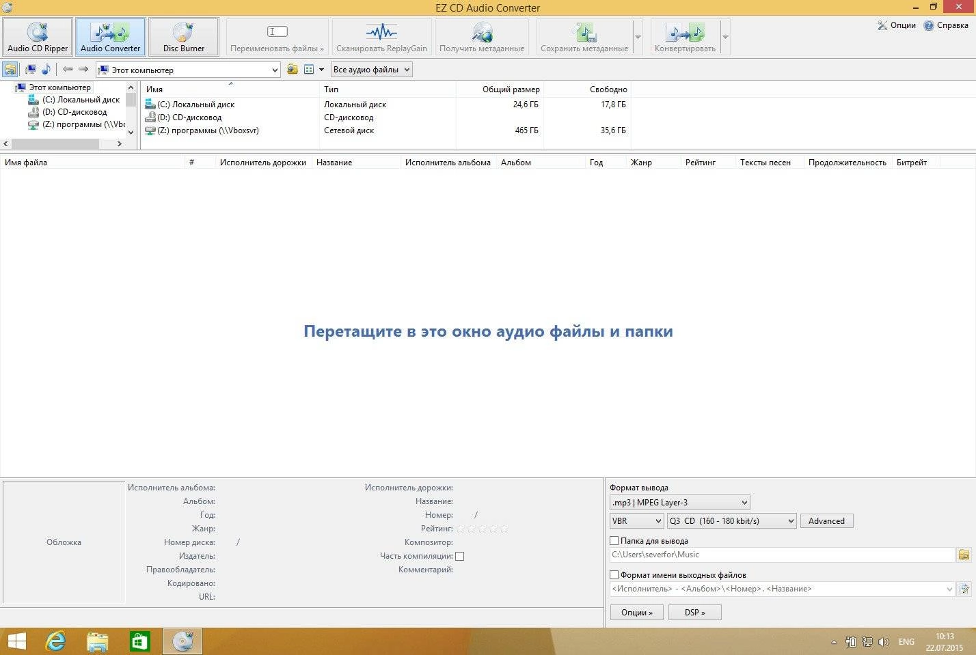Select (C:) Локальный диск in file list

195,104
